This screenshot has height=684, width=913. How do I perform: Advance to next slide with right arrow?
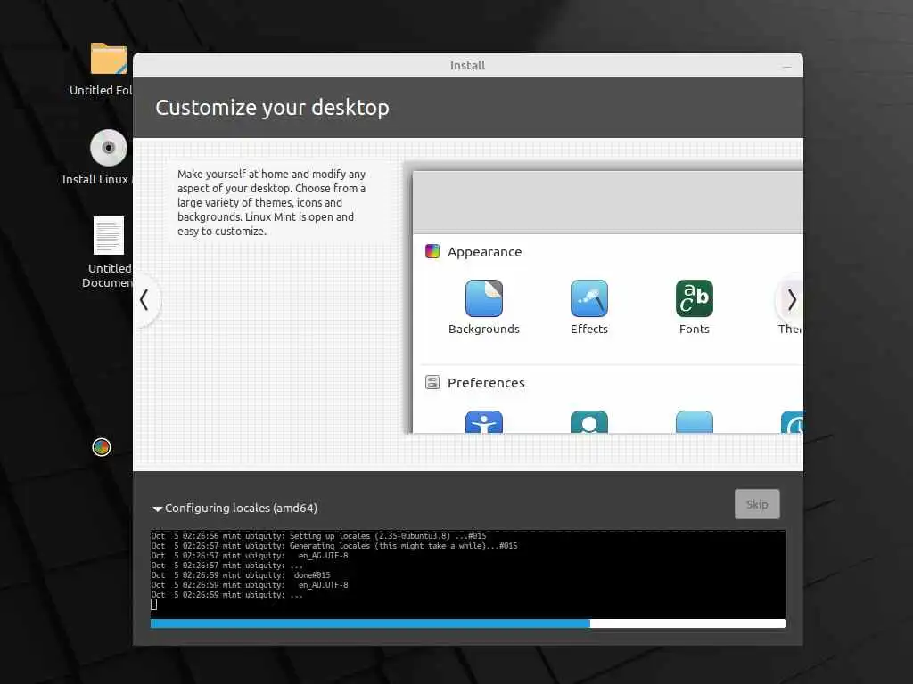tap(791, 300)
